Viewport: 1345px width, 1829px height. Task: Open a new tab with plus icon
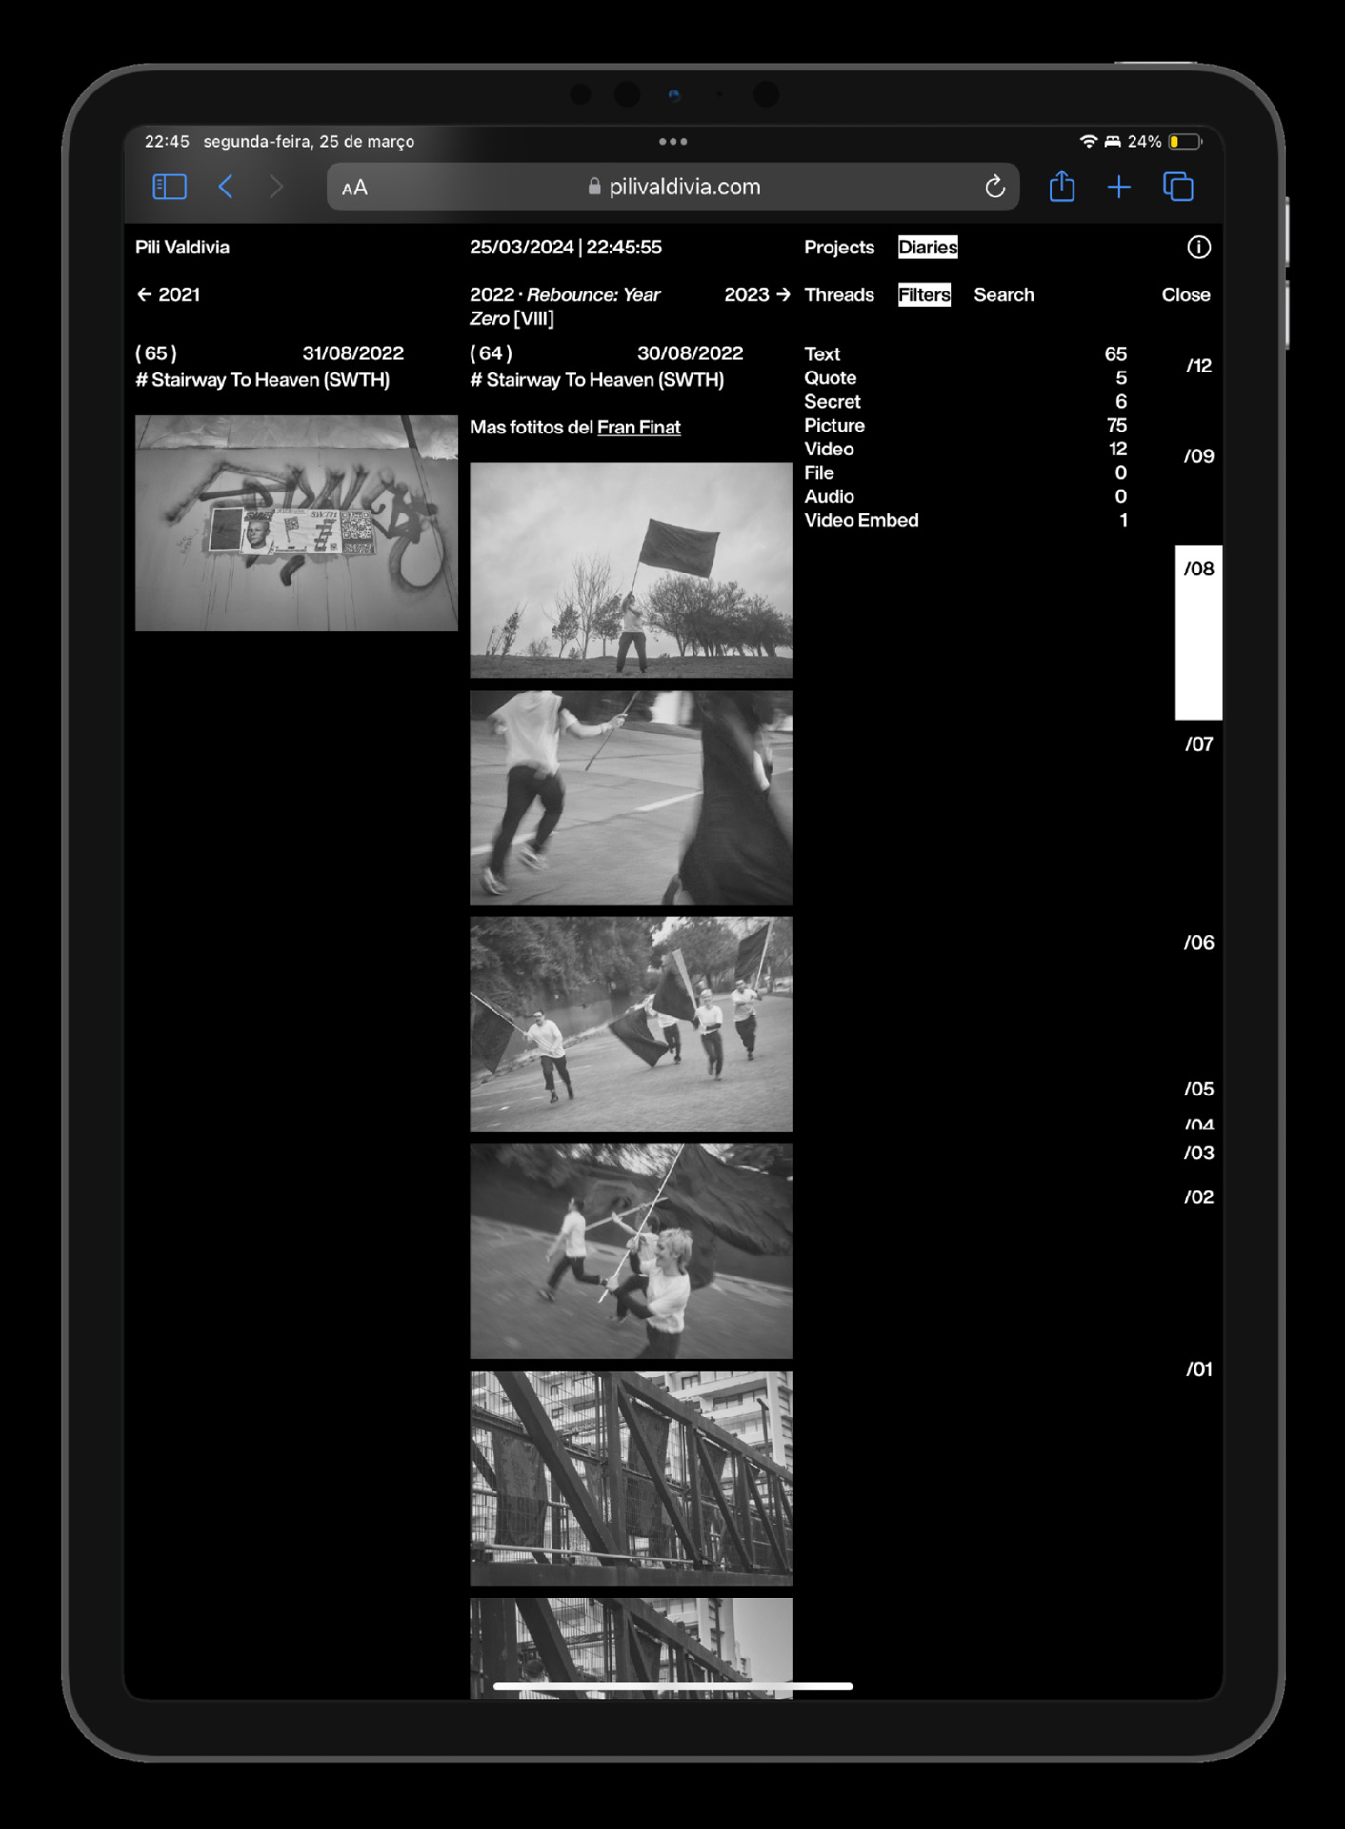click(x=1119, y=187)
